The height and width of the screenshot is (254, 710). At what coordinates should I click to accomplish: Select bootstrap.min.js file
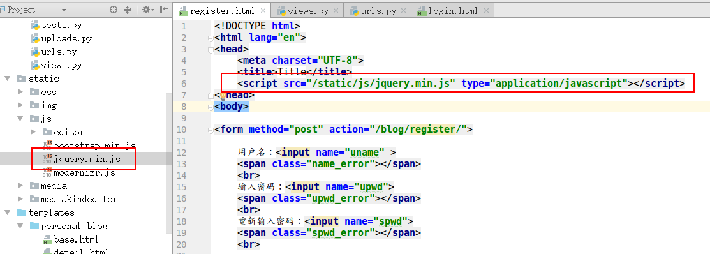(94, 146)
